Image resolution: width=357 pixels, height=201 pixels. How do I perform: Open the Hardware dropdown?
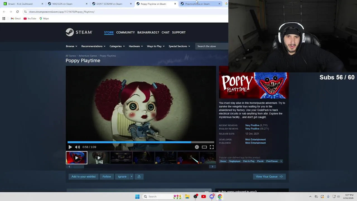point(136,46)
